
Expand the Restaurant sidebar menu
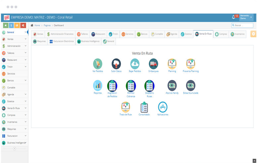15,60
